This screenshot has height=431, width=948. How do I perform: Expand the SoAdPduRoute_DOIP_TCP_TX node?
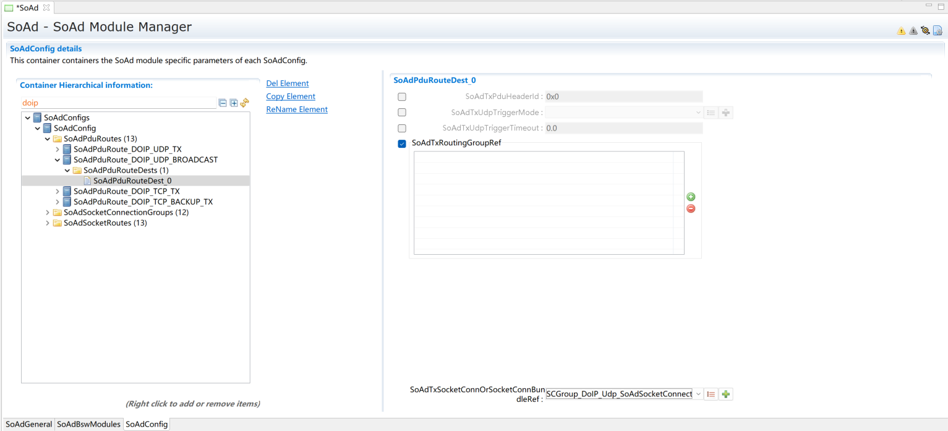[x=58, y=192]
